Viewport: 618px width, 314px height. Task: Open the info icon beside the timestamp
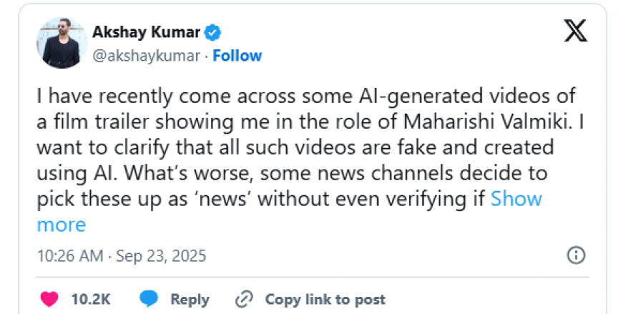tap(576, 255)
